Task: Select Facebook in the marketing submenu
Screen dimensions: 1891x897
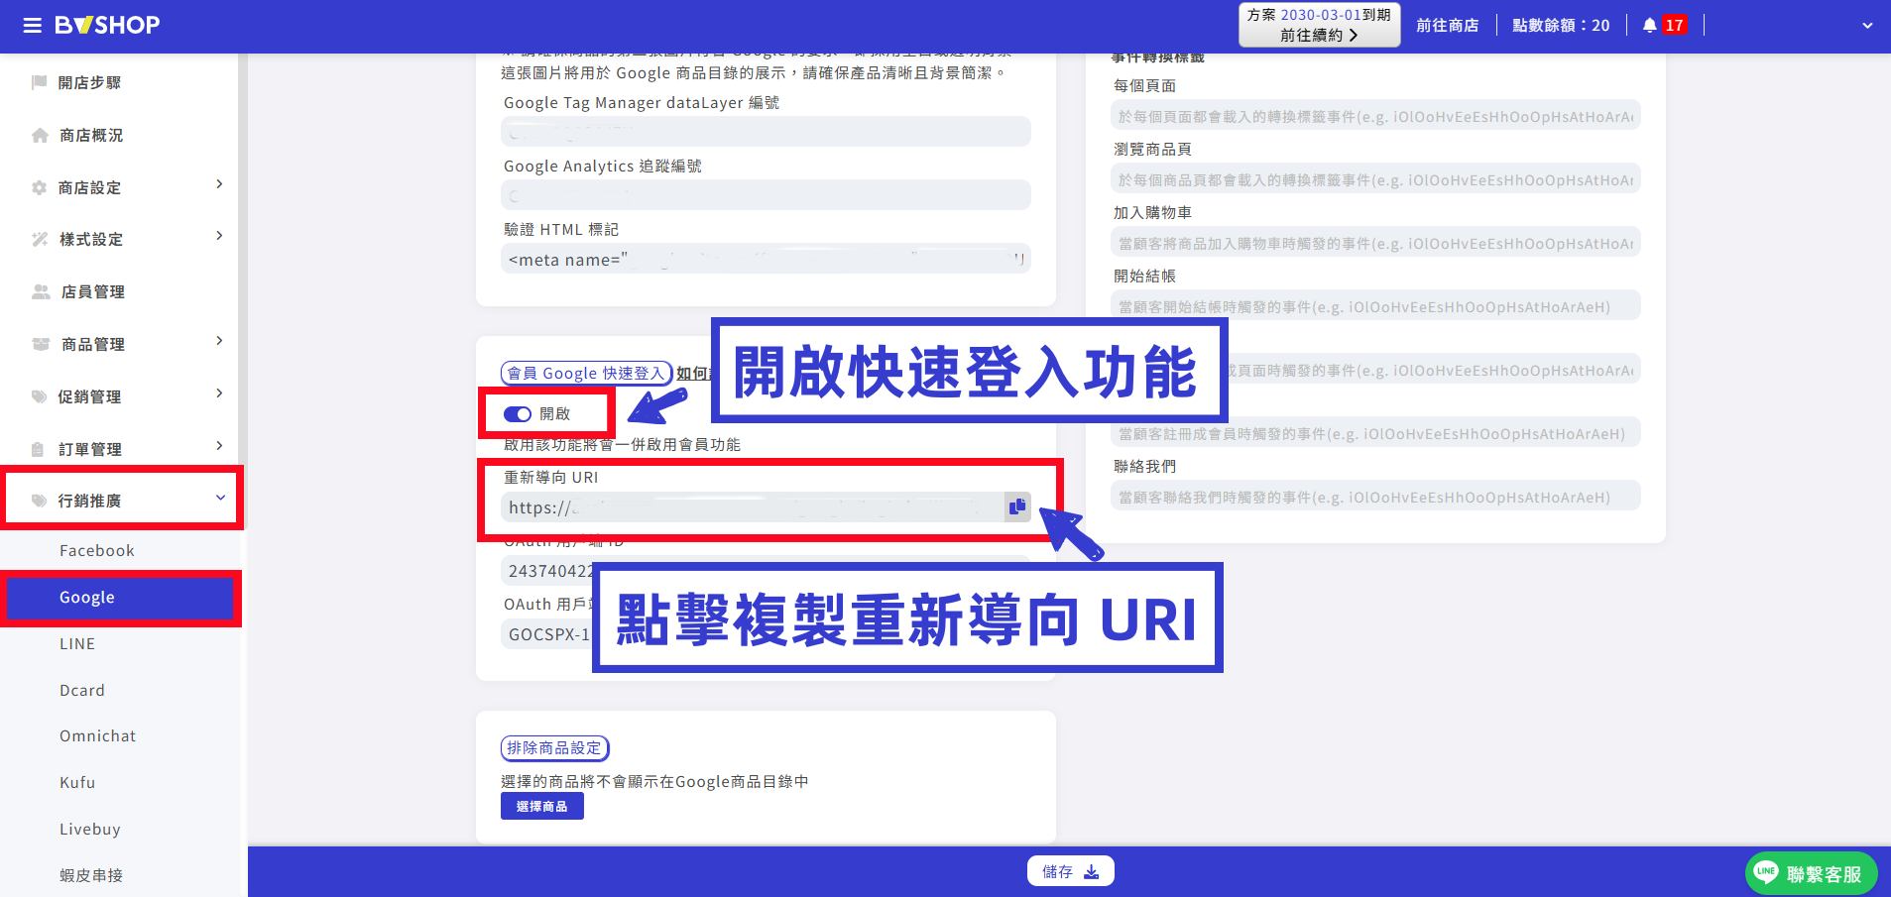Action: tap(97, 551)
